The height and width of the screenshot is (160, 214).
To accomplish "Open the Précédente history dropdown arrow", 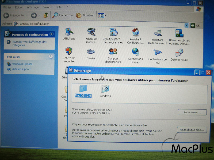I will click(x=27, y=15).
